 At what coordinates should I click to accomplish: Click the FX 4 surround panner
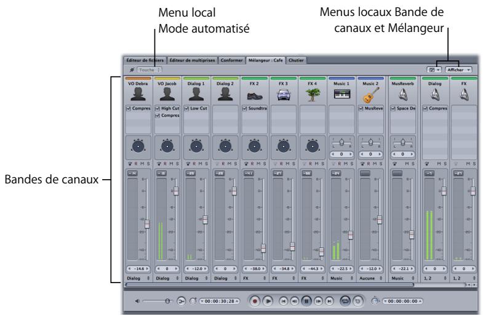[313, 146]
